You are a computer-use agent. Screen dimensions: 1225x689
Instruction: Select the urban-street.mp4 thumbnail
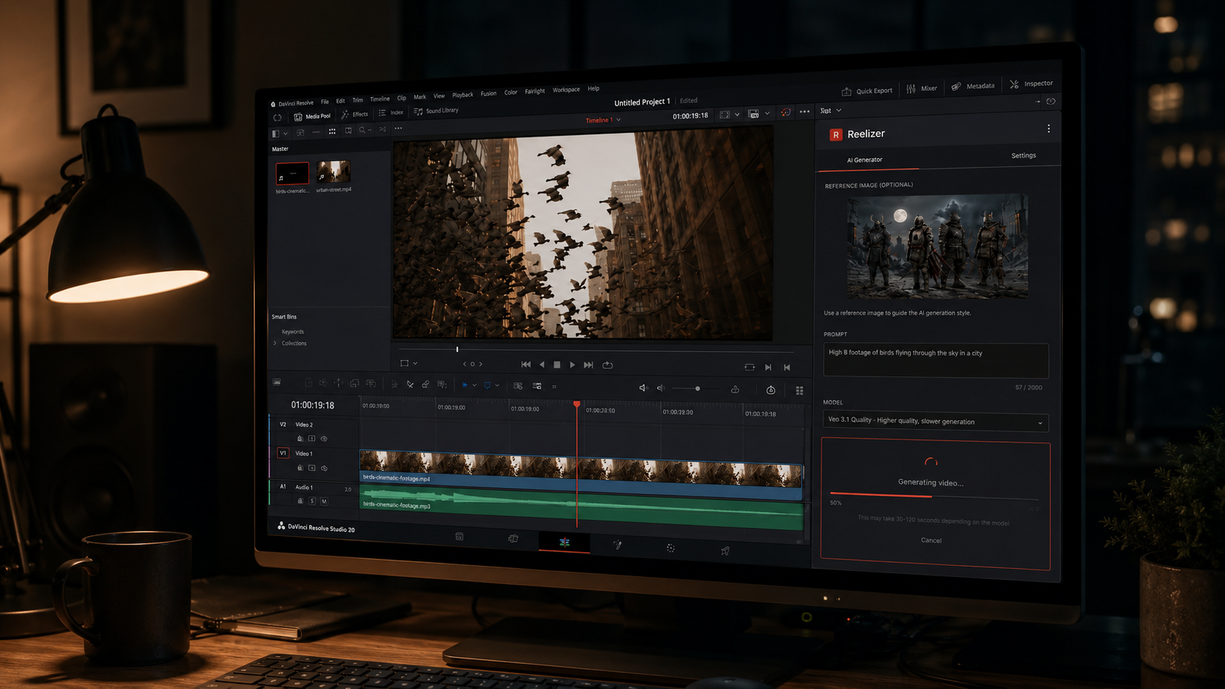coord(333,172)
